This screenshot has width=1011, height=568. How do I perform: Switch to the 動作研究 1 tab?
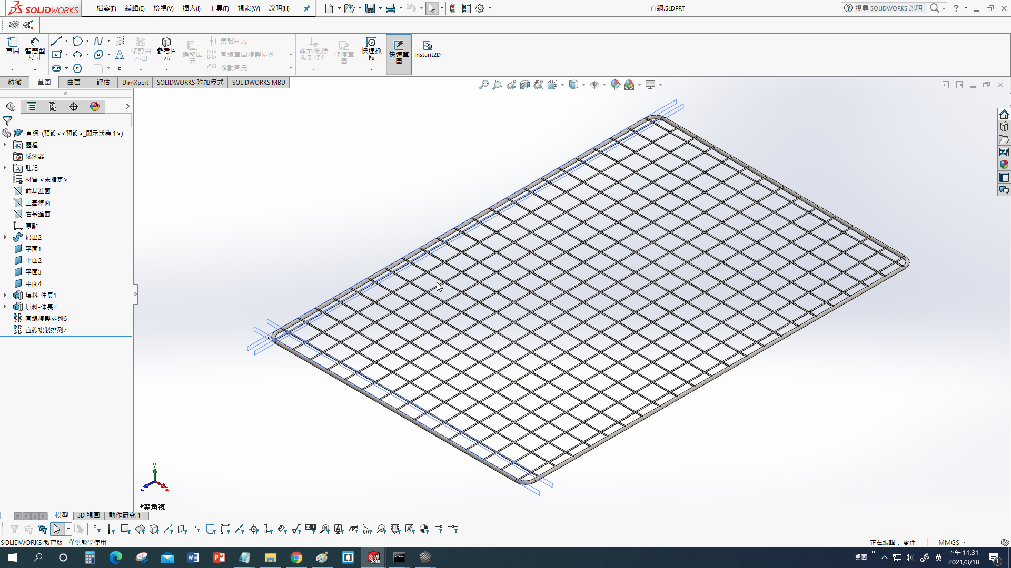click(125, 515)
